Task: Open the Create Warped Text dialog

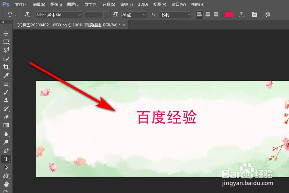Action: [x=241, y=14]
